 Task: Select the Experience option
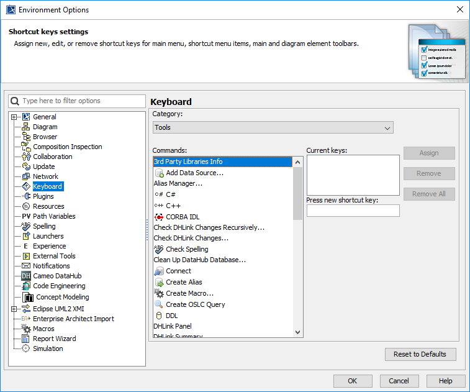(x=50, y=246)
